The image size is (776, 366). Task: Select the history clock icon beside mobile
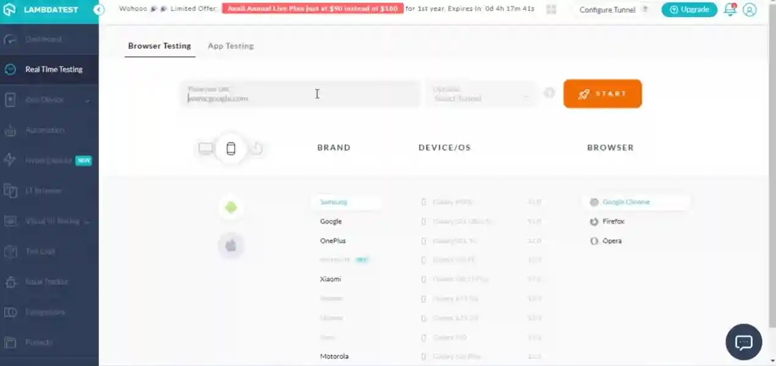pos(257,148)
